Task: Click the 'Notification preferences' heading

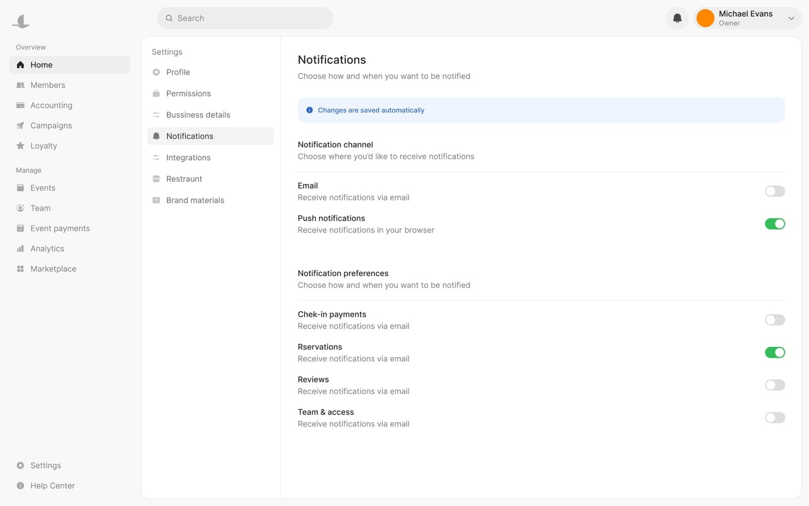Action: pyautogui.click(x=343, y=273)
